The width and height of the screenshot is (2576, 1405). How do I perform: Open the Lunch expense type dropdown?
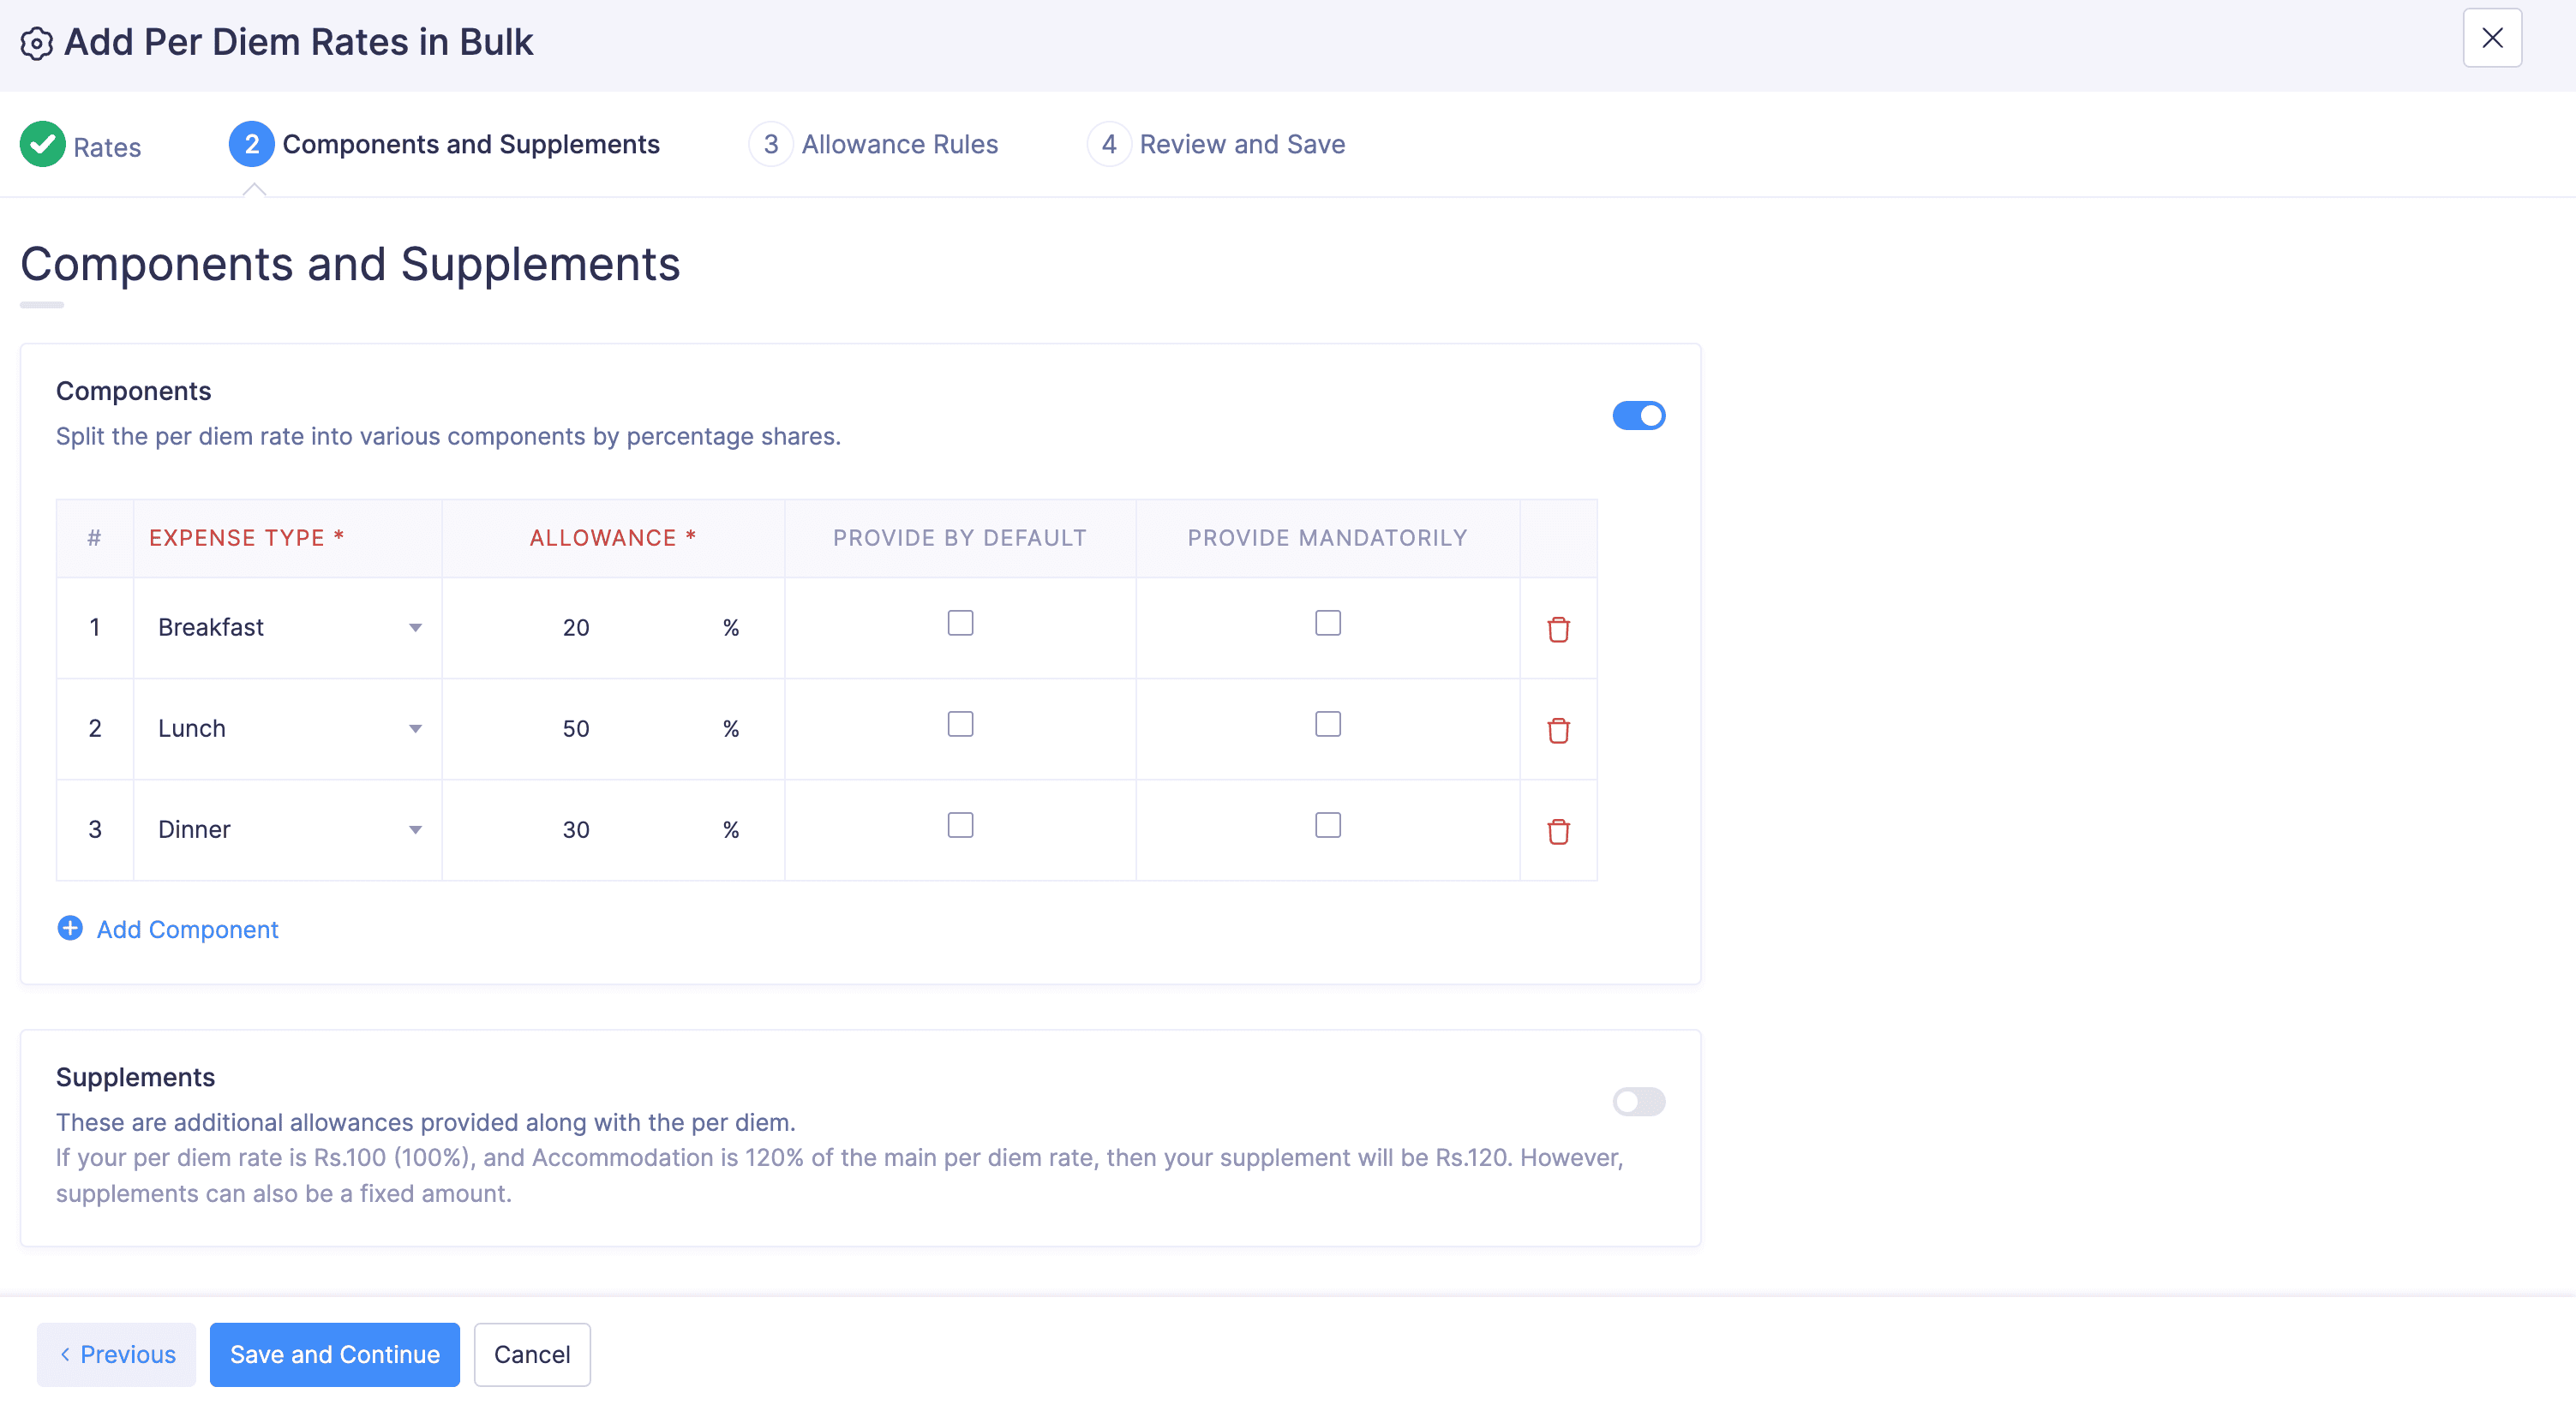(415, 729)
